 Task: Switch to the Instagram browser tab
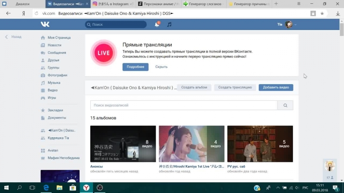pyautogui.click(x=113, y=4)
